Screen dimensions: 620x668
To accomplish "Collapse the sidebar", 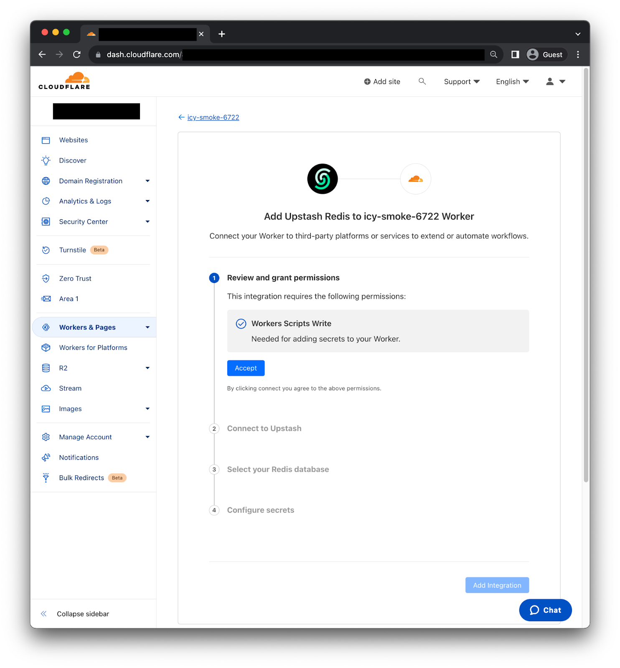I will tap(75, 614).
